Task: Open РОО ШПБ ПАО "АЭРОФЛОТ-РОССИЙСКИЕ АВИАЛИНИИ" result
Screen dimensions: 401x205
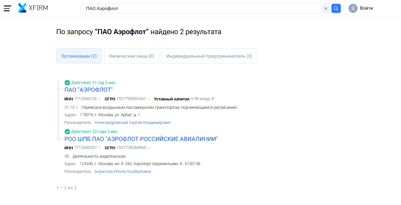Action: click(141, 139)
